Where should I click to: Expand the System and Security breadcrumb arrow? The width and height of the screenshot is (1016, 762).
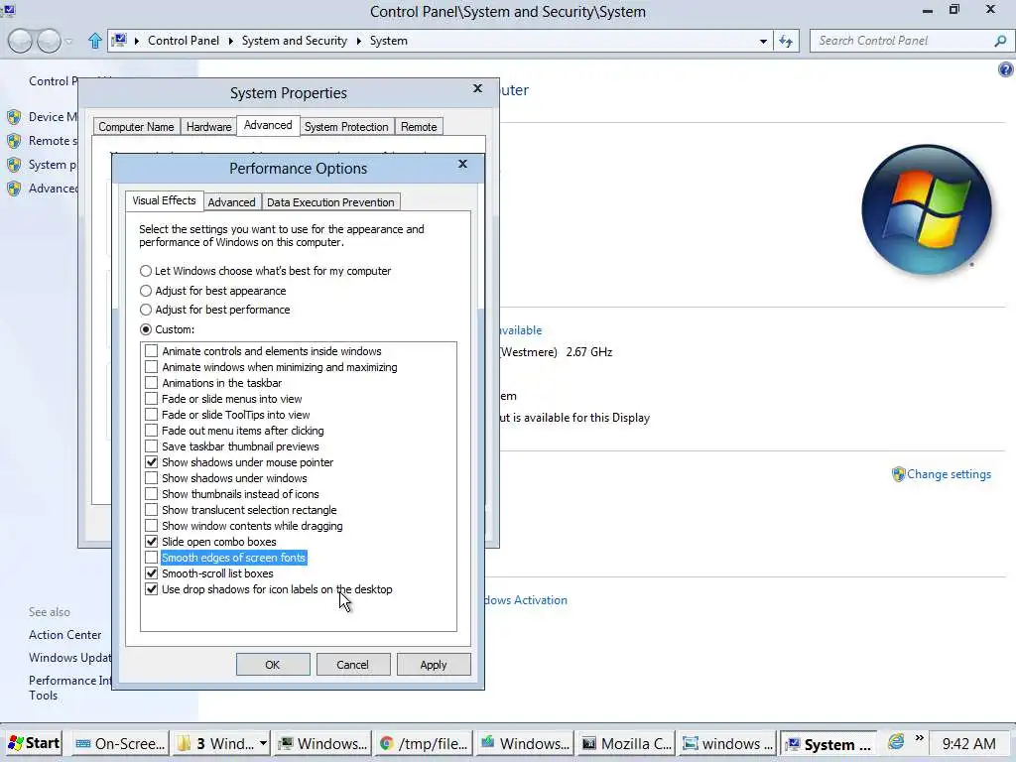(359, 41)
